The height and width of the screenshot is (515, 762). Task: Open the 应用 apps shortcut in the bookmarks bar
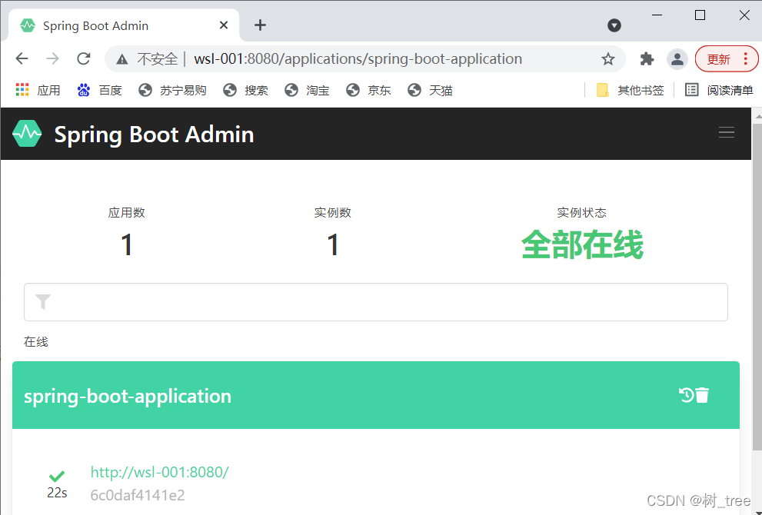pyautogui.click(x=38, y=90)
